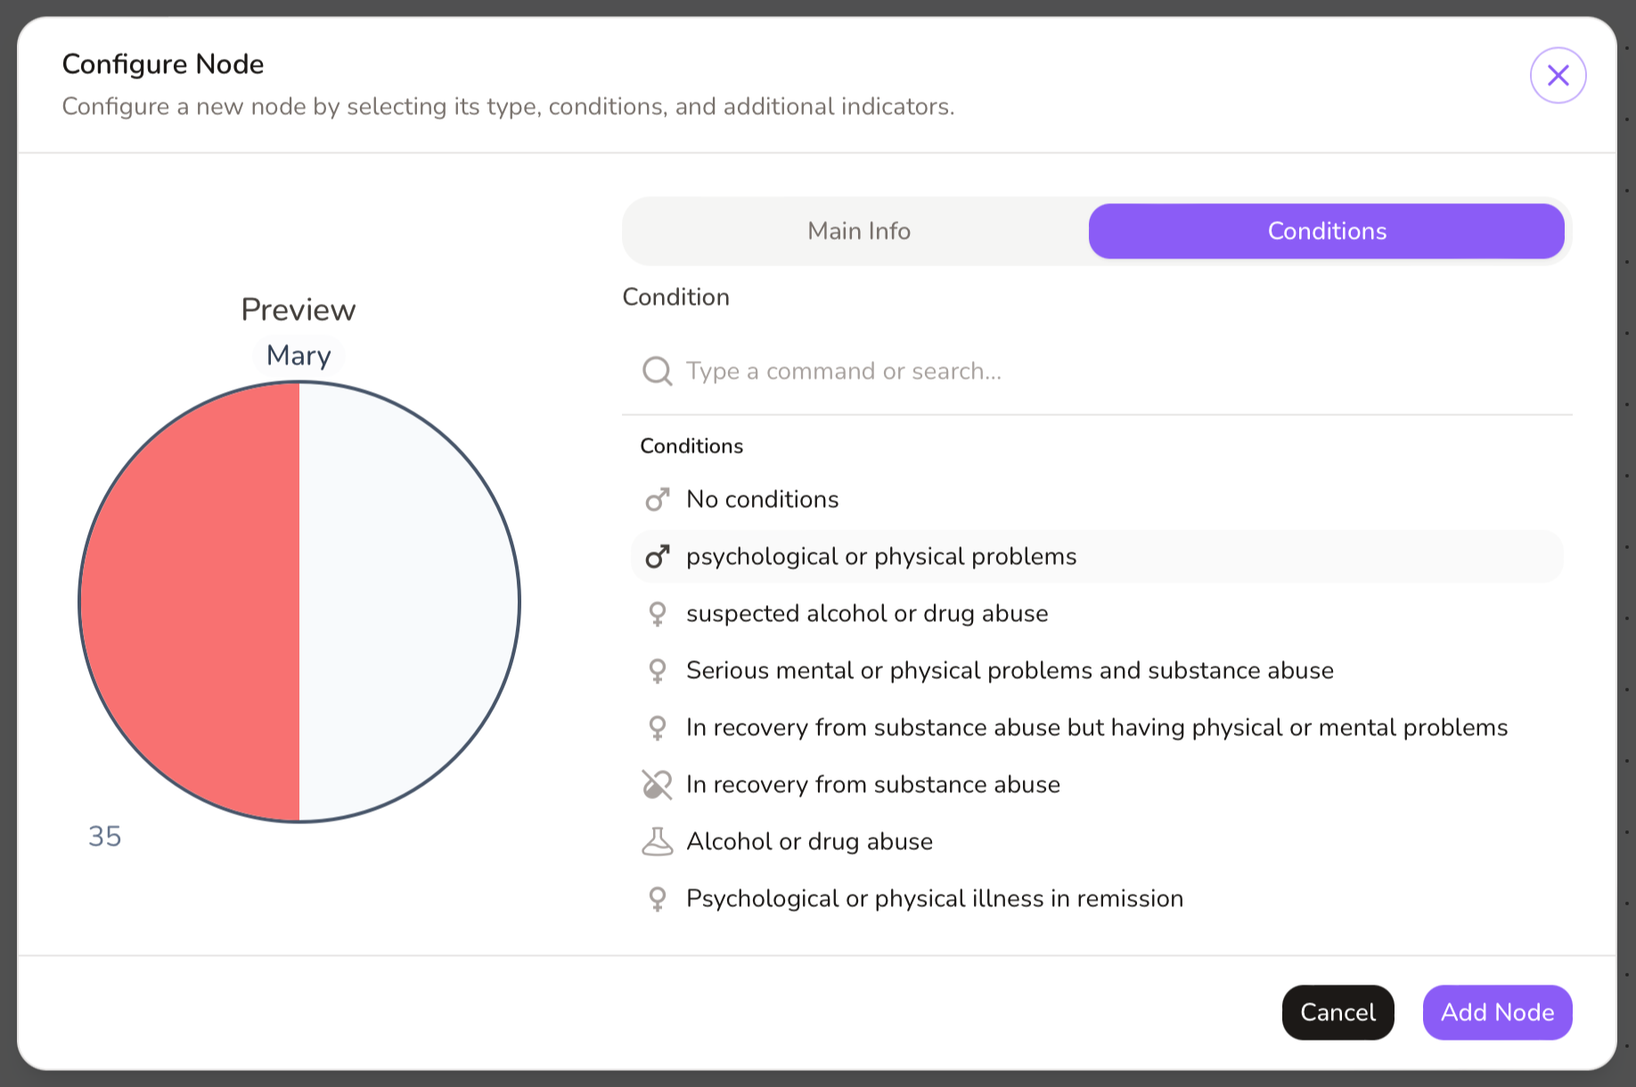This screenshot has height=1087, width=1636.
Task: Select In recovery but having physical or mental problems
Action: [x=1096, y=728]
